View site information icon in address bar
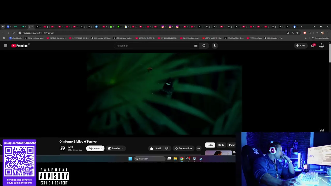 point(20,33)
